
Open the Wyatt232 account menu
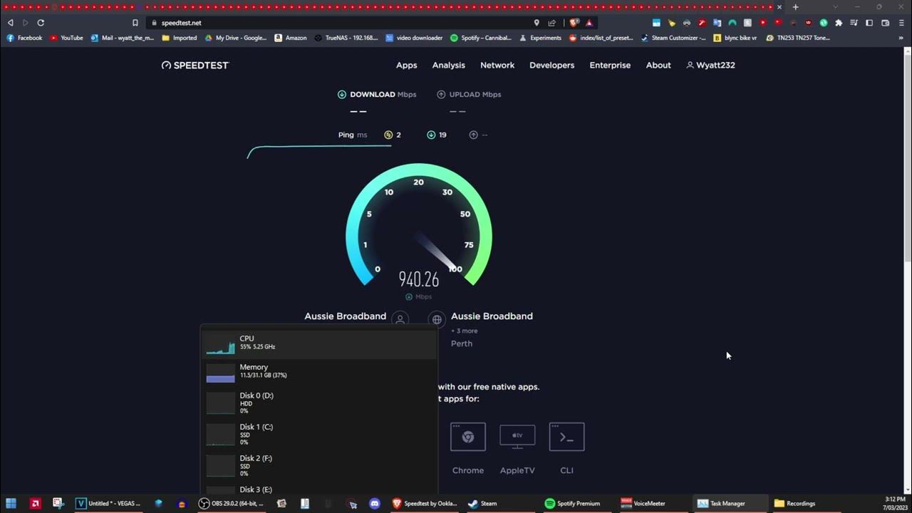point(710,65)
